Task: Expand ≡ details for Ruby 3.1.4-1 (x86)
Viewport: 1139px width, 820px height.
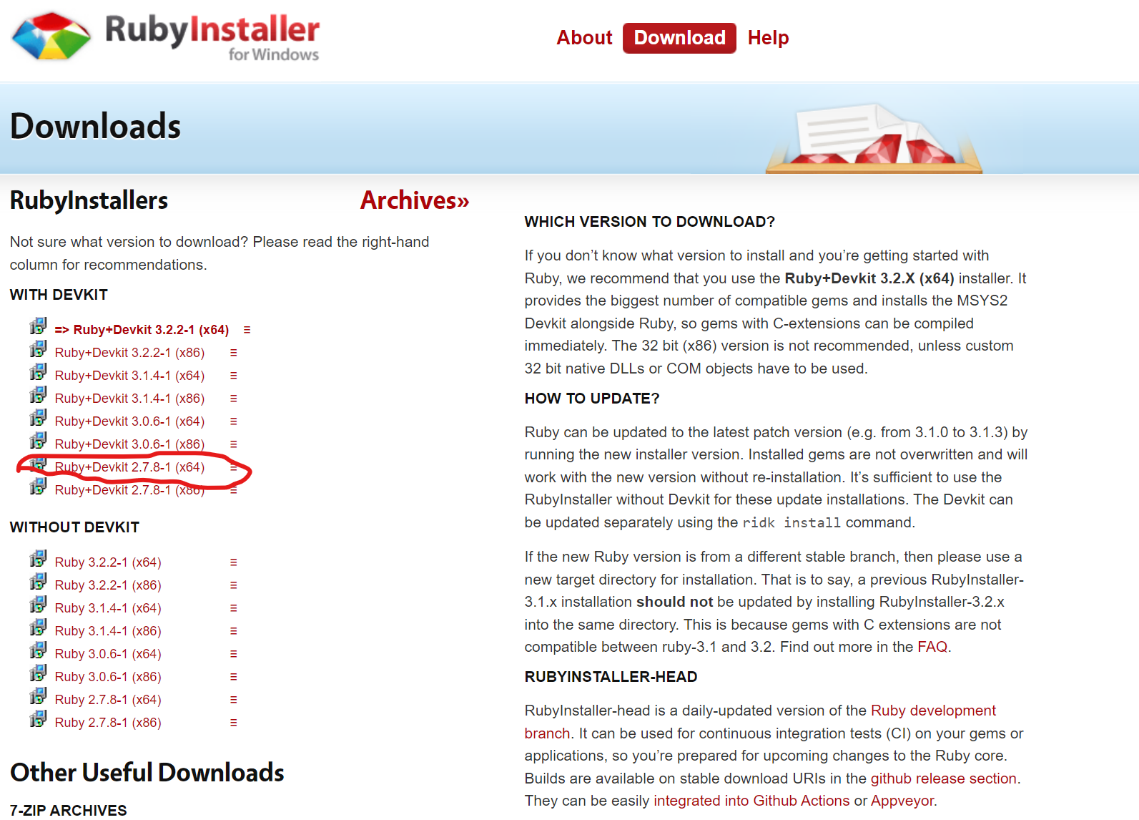Action: coord(233,631)
